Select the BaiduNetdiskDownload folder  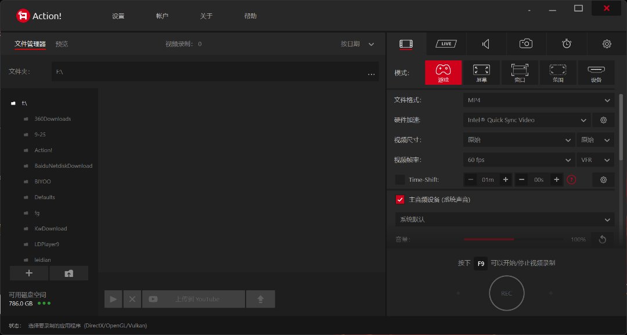tap(63, 166)
